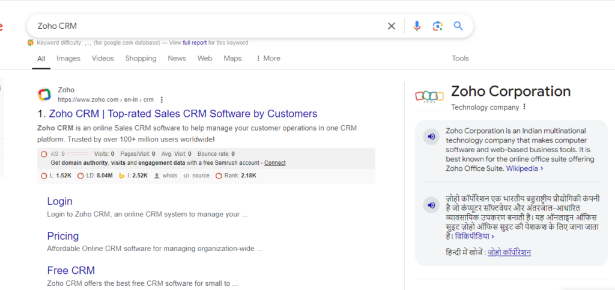The width and height of the screenshot is (615, 290).
Task: Switch to the All results tab
Action: pos(41,59)
